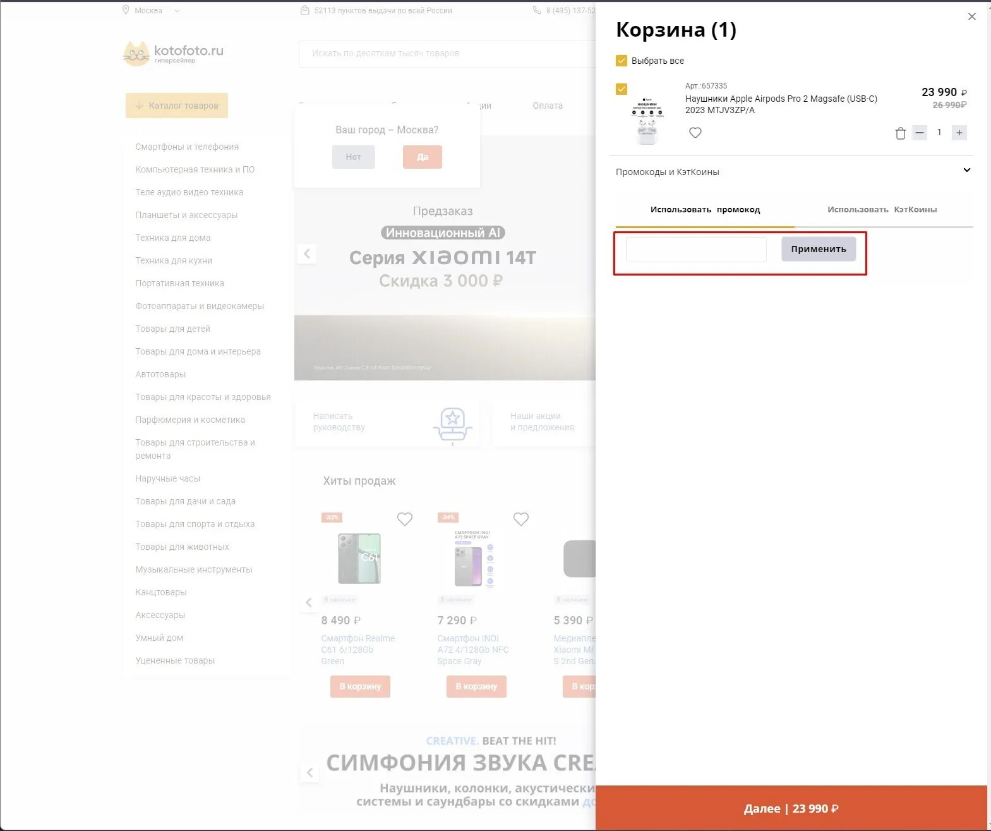
Task: Open 'Техника для кухни' category
Action: (x=174, y=260)
